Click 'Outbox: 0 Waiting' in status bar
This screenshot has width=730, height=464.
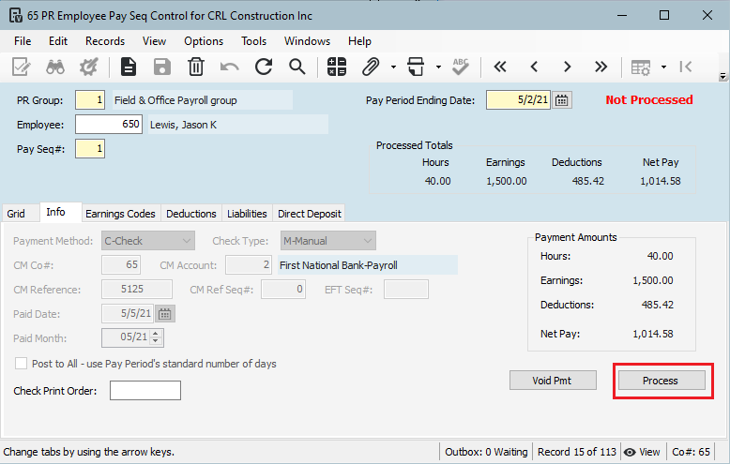pyautogui.click(x=486, y=452)
